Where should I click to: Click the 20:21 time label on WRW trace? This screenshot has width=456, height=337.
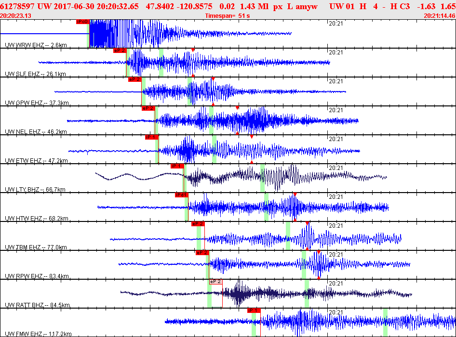tap(336, 24)
